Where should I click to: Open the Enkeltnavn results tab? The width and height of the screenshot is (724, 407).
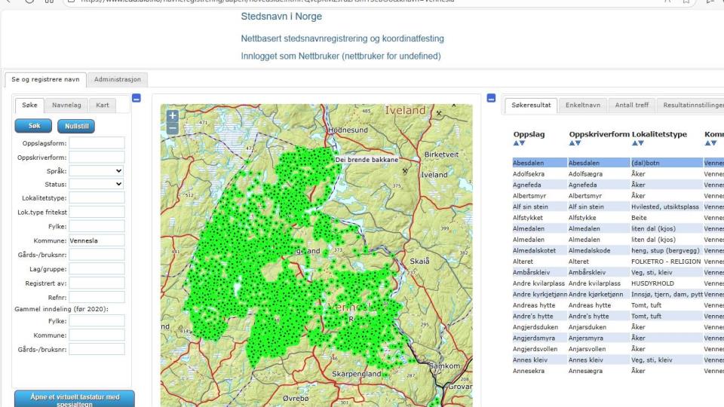coord(582,106)
